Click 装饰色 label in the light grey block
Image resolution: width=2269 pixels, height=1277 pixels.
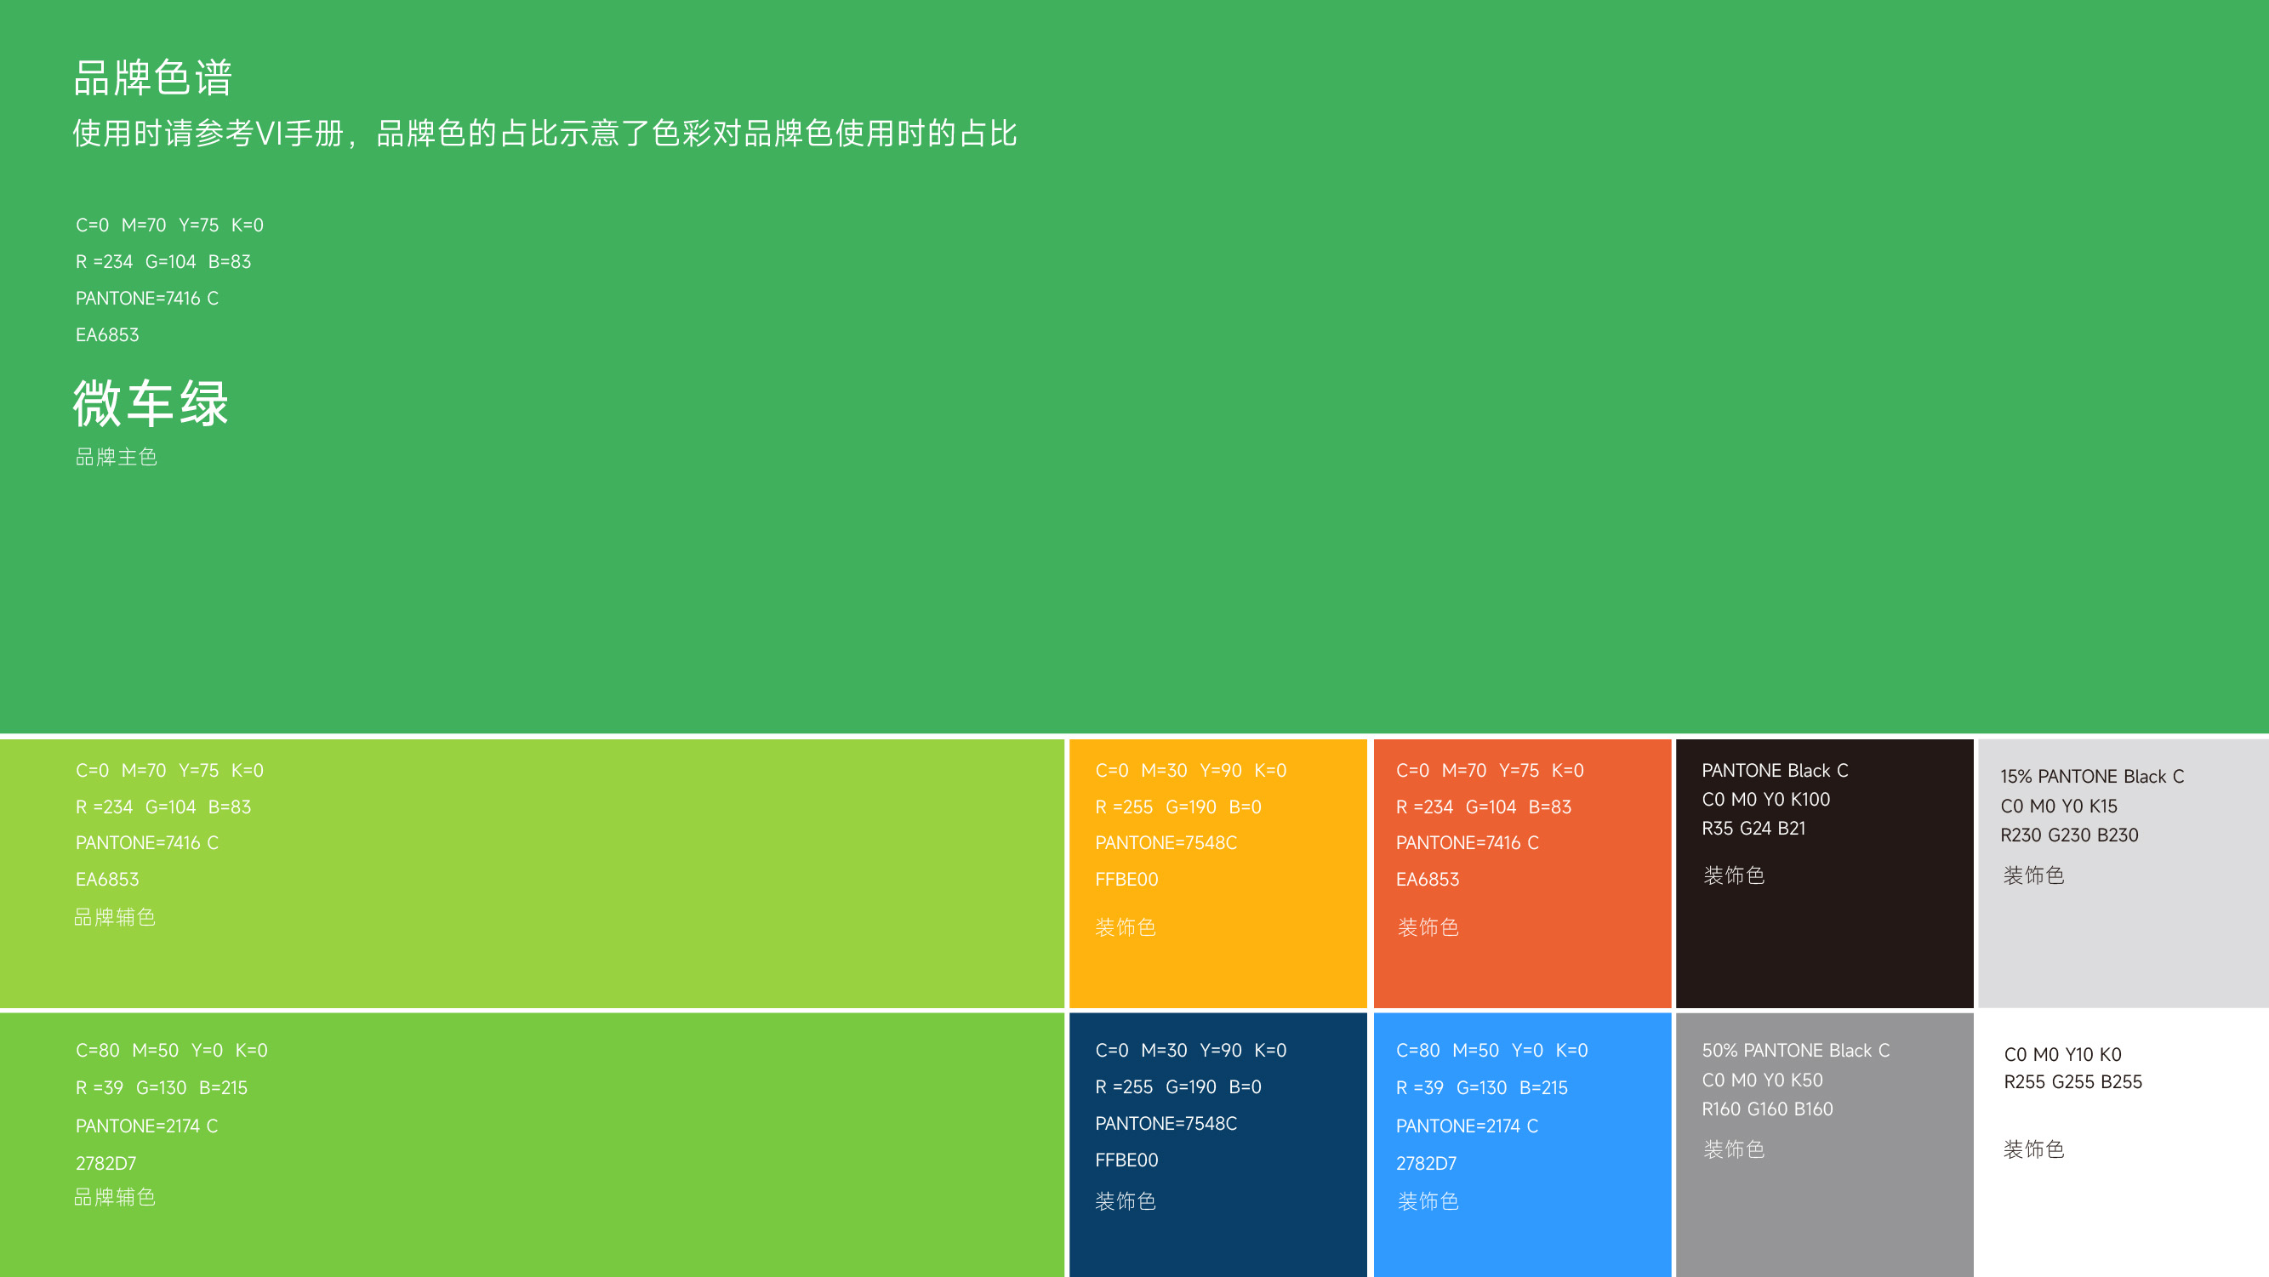(2033, 875)
